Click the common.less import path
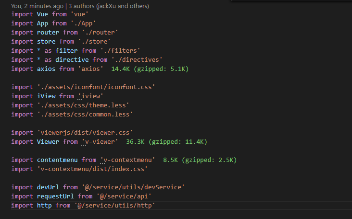Viewport: 352px width, 219px height. click(85, 115)
